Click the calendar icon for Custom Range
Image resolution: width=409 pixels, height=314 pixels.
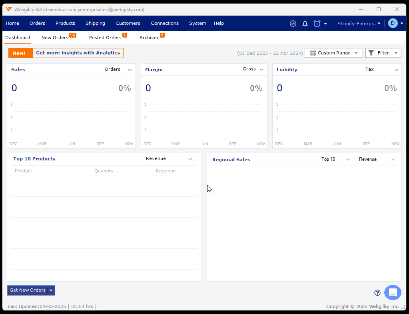pyautogui.click(x=313, y=53)
